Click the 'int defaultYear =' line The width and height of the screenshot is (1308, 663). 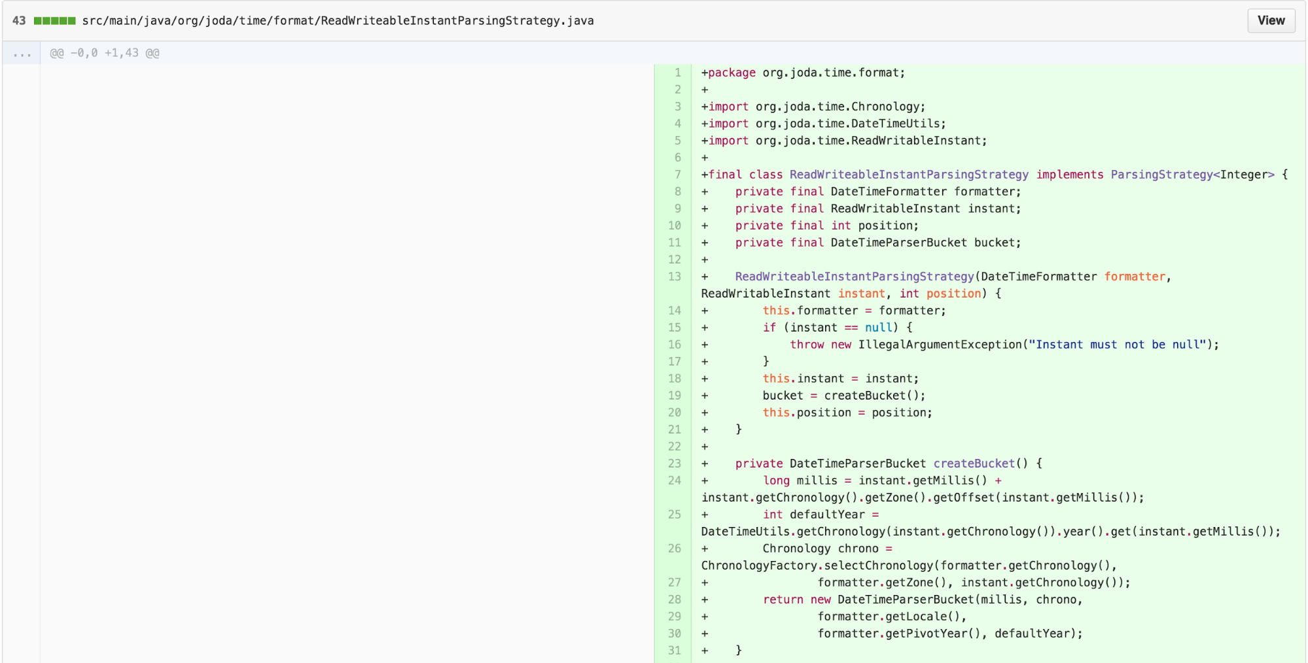(x=821, y=515)
